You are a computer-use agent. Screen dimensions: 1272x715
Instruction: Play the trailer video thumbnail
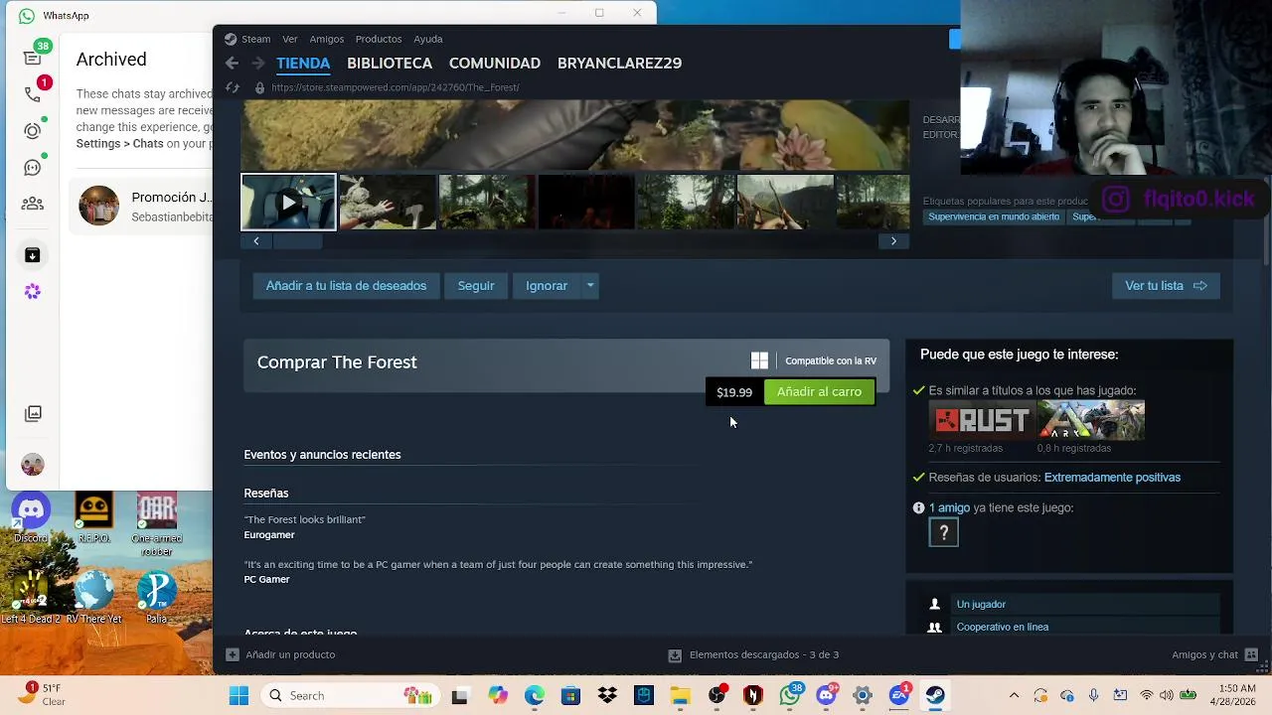point(288,203)
